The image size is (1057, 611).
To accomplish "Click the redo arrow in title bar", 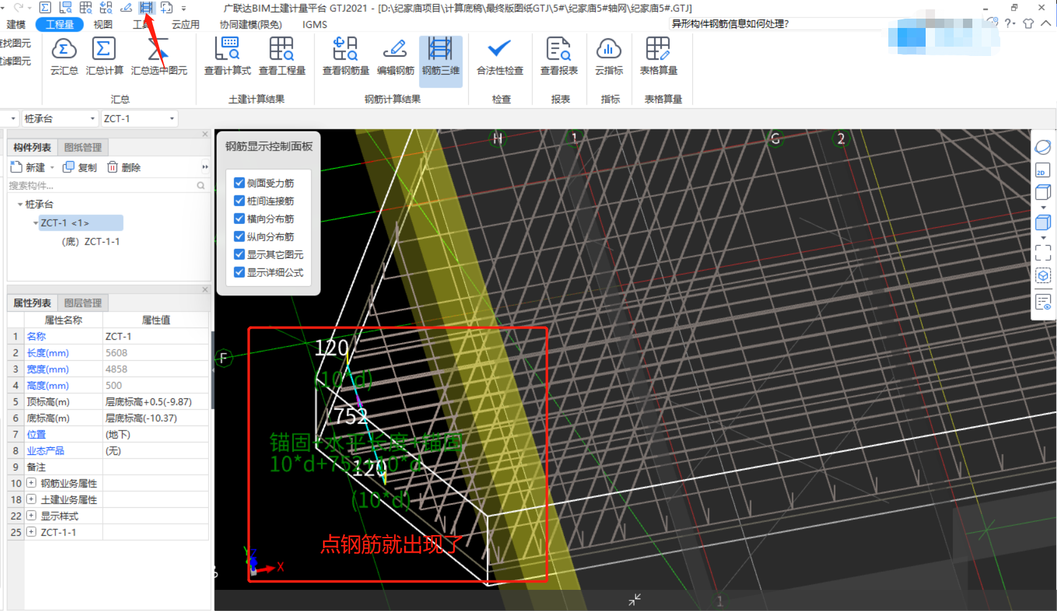I will click(x=18, y=7).
